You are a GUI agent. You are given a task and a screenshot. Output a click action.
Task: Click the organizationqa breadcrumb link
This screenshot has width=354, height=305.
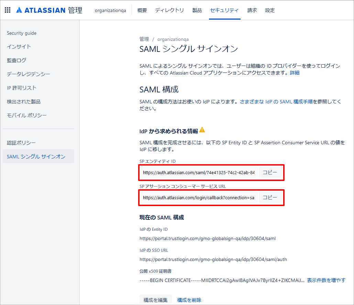[x=173, y=39]
